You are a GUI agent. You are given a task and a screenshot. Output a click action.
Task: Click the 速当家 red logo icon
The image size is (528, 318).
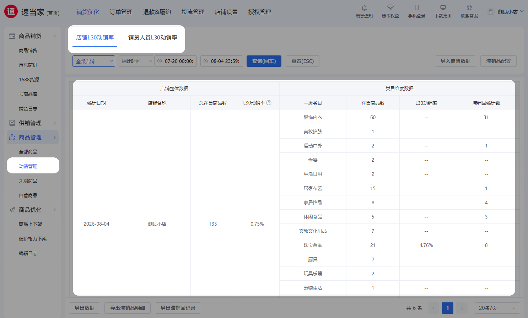(x=11, y=11)
